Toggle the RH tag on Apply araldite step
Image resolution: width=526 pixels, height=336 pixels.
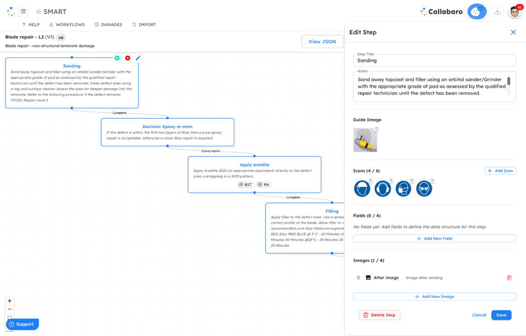tap(263, 184)
